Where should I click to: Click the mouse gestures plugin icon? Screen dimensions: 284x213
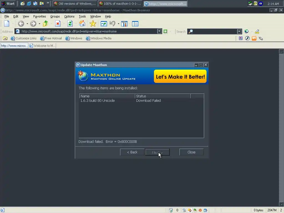pyautogui.click(x=261, y=38)
